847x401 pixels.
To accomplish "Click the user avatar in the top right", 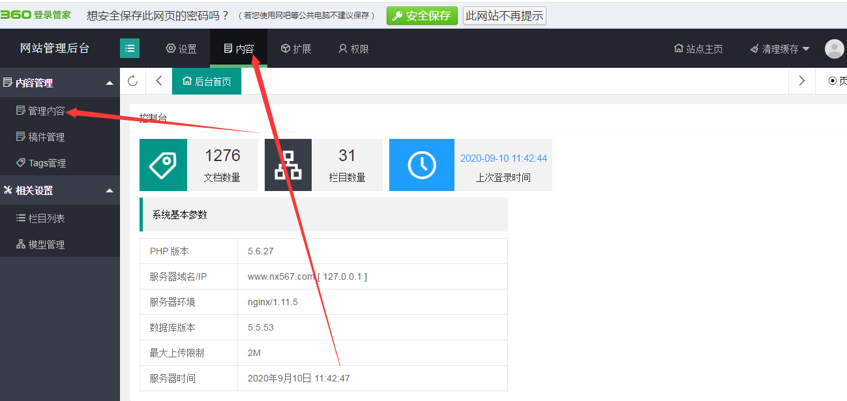I will [x=834, y=49].
